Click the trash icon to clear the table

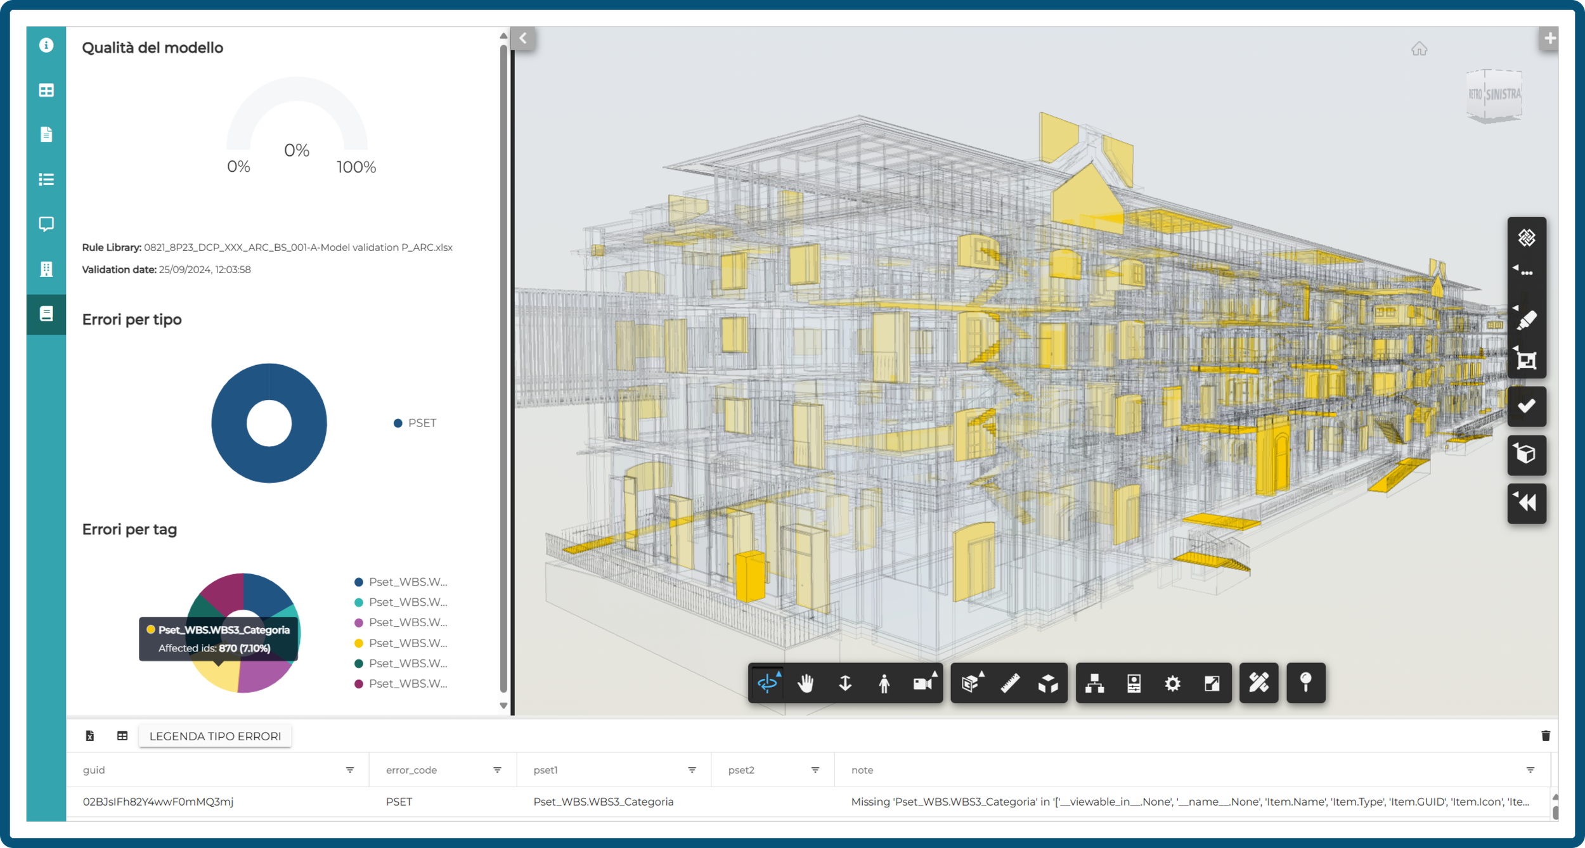(1545, 736)
